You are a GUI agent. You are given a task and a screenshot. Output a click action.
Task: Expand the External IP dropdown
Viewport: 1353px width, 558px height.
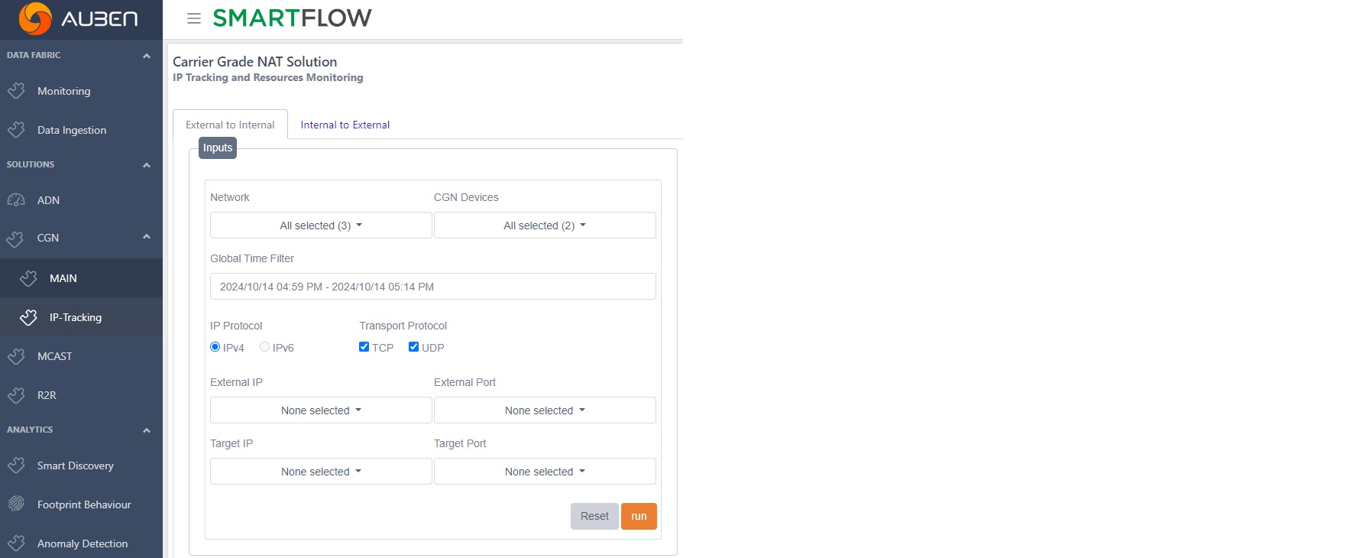[321, 410]
